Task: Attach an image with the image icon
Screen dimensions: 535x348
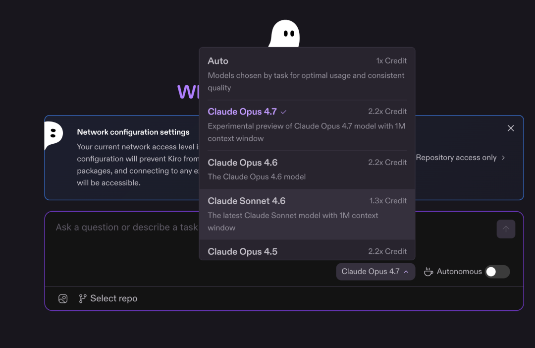Action: (x=63, y=298)
